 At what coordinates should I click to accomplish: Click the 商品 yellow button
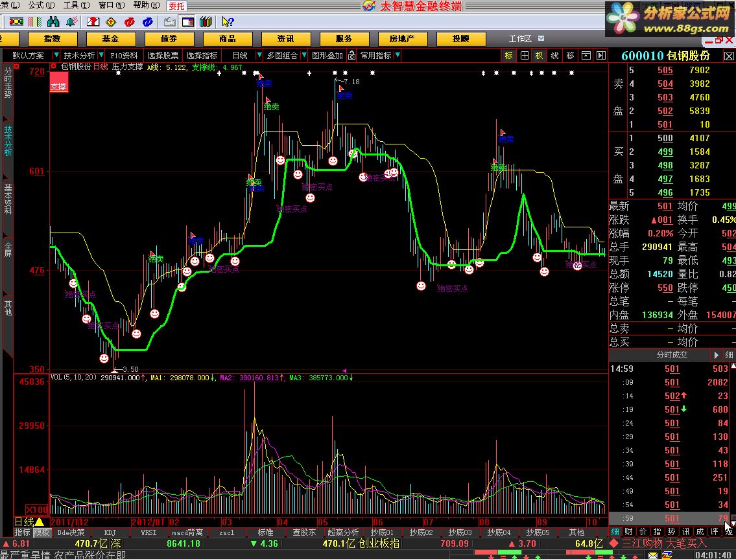(227, 38)
